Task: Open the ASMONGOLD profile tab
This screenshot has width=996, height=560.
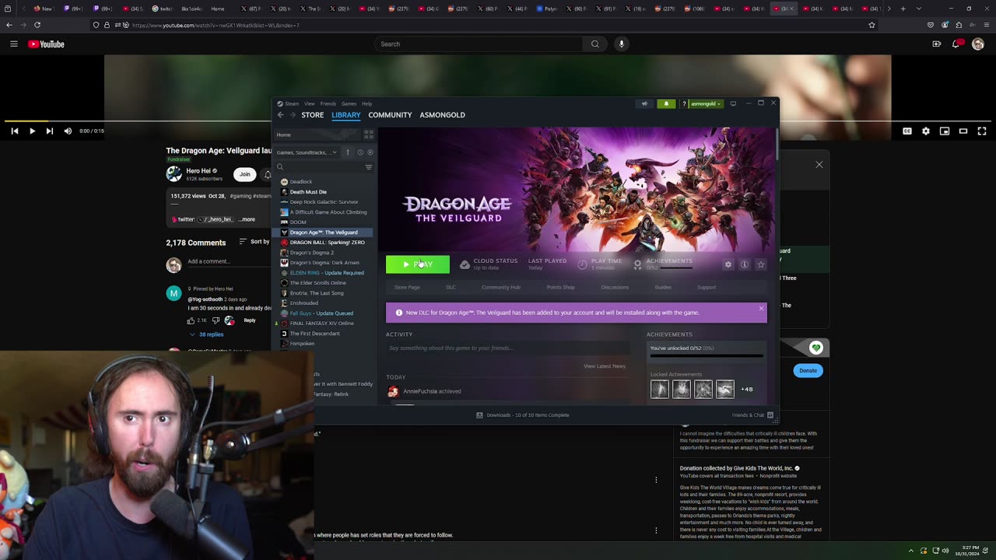Action: (442, 115)
